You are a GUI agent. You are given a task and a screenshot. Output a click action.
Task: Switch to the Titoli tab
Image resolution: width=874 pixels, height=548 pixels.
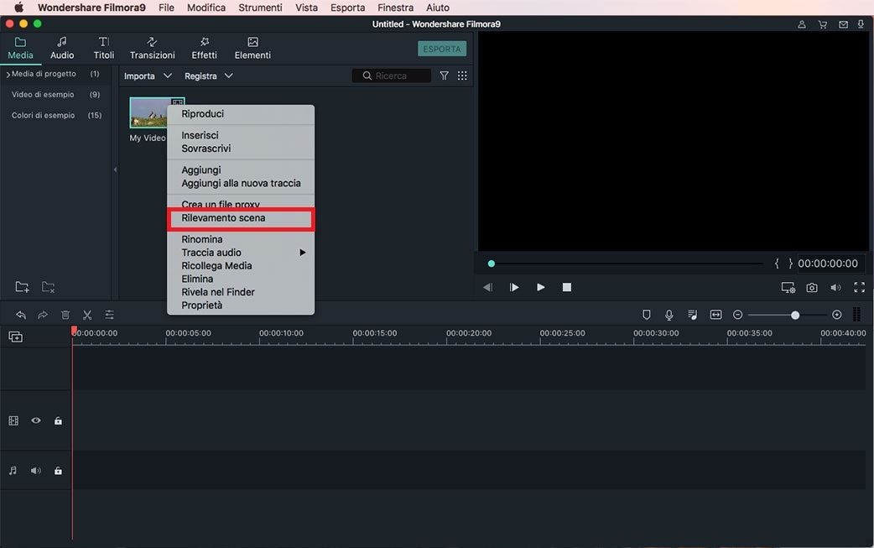pyautogui.click(x=104, y=49)
